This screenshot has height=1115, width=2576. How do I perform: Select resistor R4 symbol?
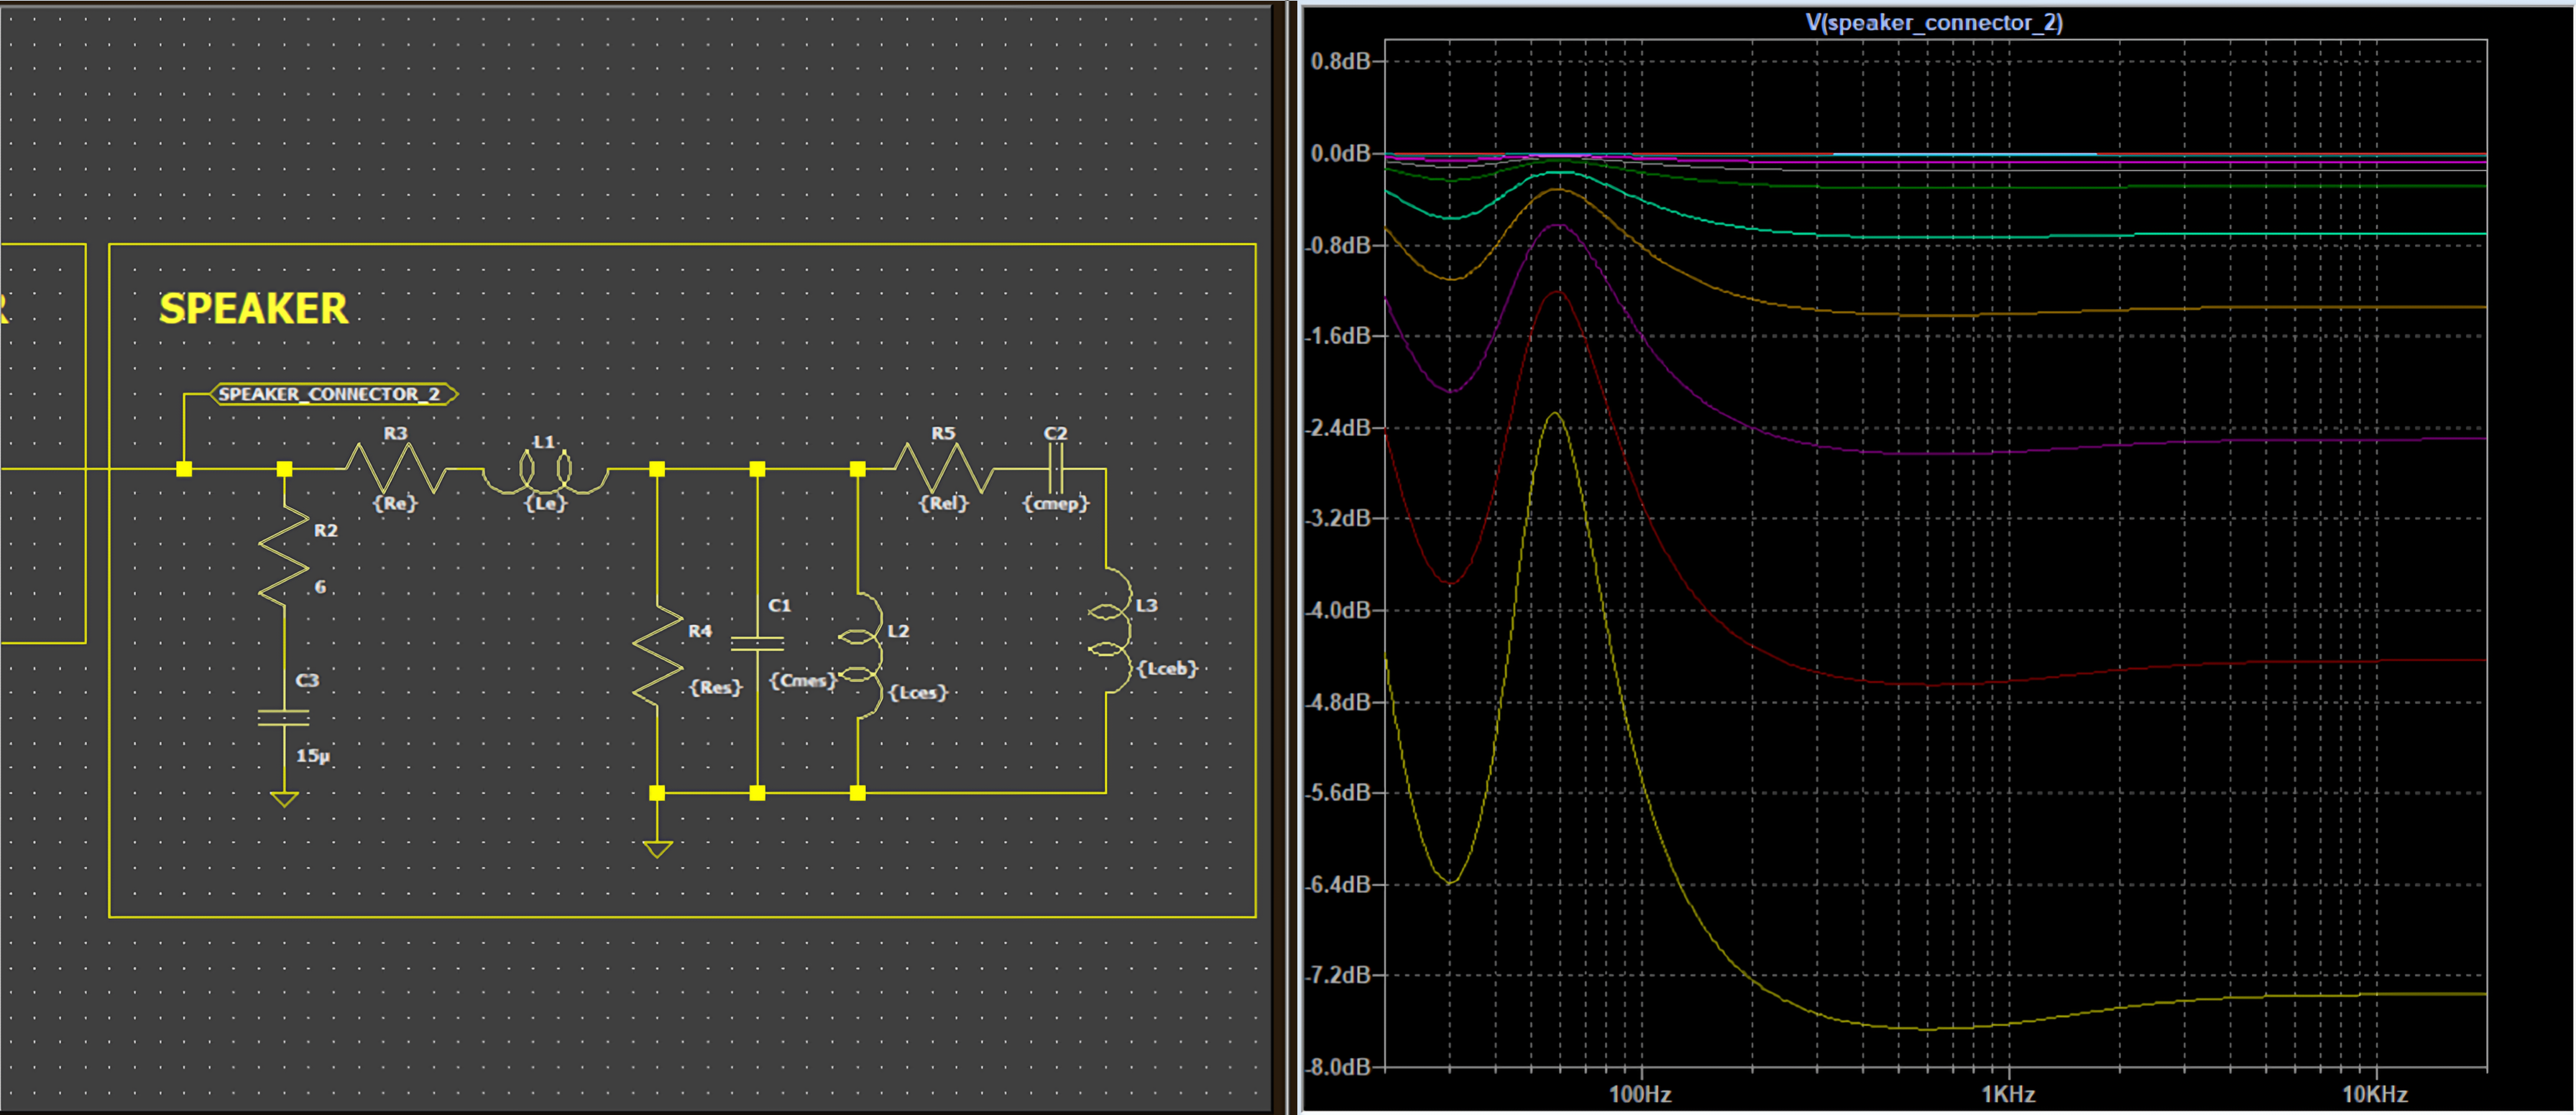tap(657, 657)
